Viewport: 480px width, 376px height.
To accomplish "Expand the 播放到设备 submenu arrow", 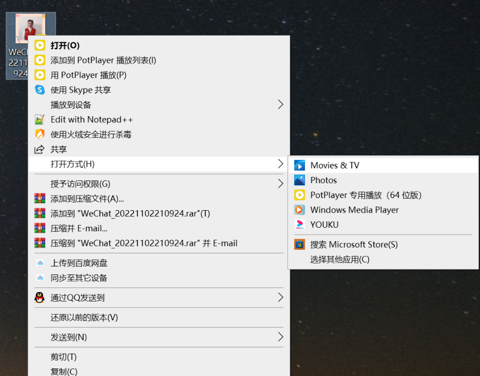I will click(280, 105).
